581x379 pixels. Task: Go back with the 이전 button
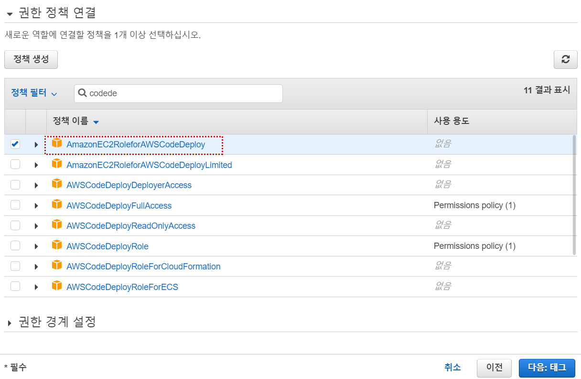(x=494, y=368)
